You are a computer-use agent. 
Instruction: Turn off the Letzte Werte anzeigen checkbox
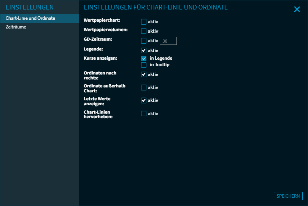coord(144,100)
